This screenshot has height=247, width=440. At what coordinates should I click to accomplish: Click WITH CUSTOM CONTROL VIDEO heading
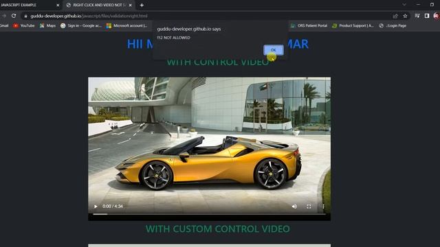[x=217, y=228]
